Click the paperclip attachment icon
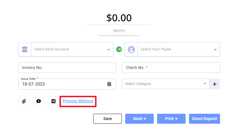 (24, 101)
